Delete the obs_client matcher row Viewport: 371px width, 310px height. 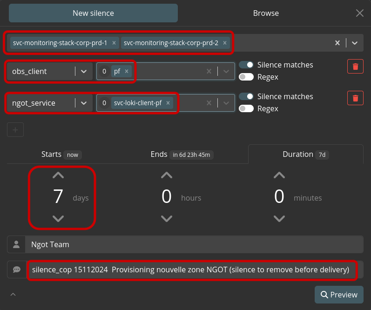pyautogui.click(x=355, y=67)
